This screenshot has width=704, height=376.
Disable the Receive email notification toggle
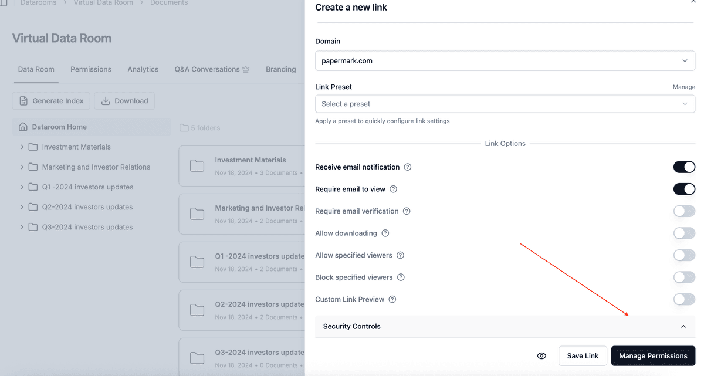[x=684, y=167]
